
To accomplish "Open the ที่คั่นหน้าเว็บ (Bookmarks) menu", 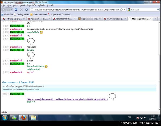I will point(31,6).
